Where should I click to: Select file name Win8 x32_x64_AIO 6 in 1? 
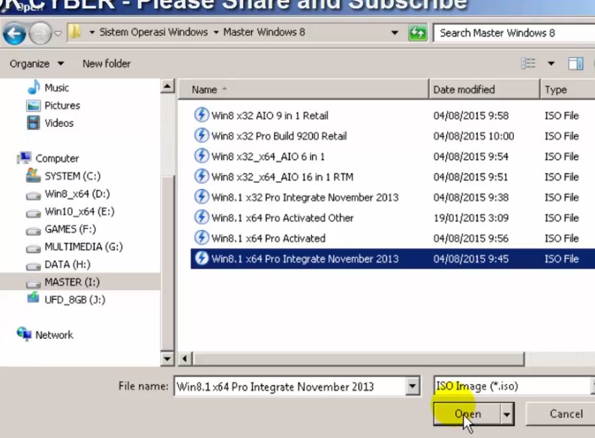point(268,156)
